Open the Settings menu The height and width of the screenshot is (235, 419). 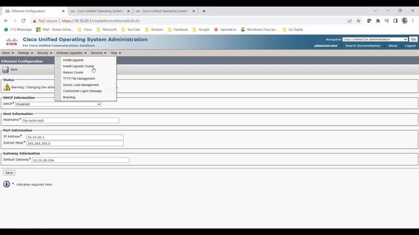click(x=26, y=53)
